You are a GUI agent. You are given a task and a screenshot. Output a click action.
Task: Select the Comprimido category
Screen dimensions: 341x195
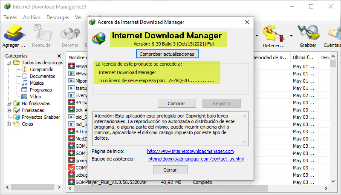pos(41,69)
